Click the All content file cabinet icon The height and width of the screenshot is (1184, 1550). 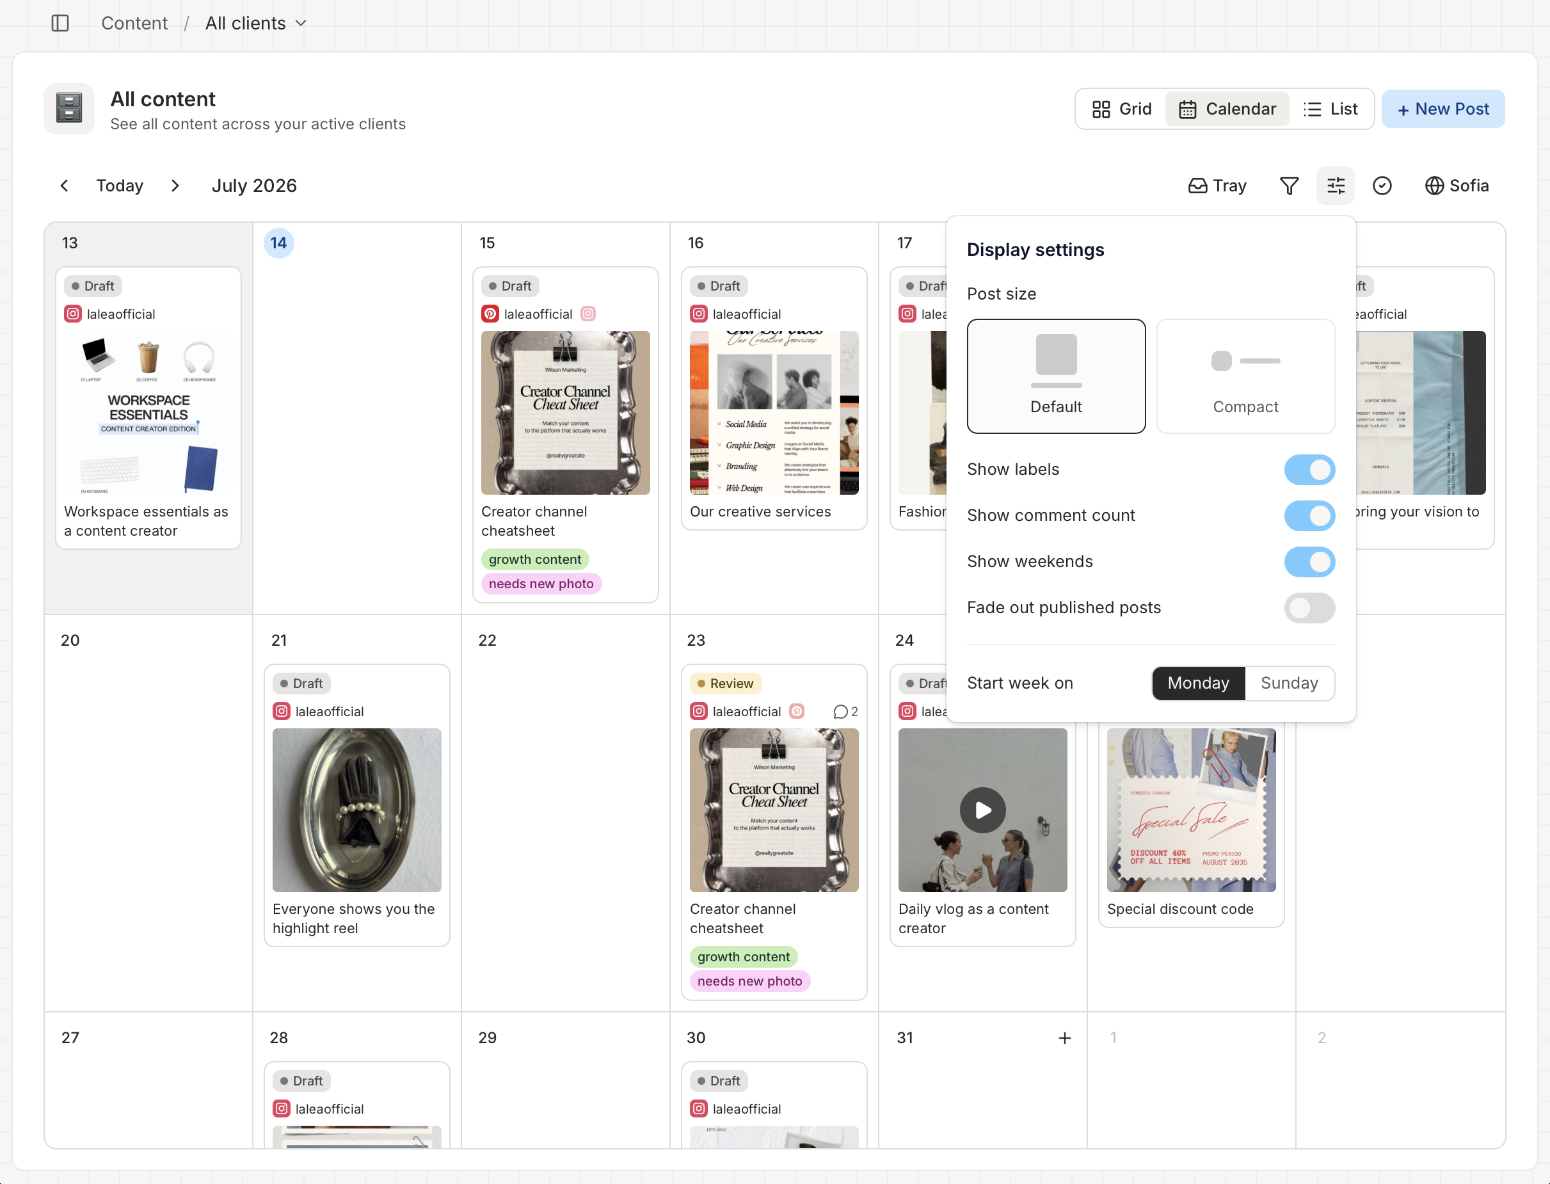tap(69, 109)
